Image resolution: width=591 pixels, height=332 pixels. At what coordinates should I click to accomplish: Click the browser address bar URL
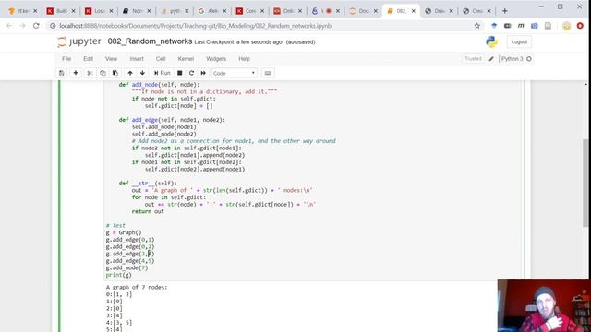click(x=195, y=26)
